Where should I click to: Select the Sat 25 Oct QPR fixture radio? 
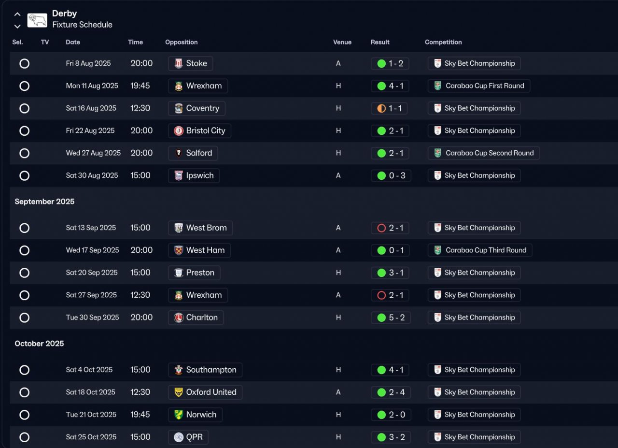(x=25, y=437)
